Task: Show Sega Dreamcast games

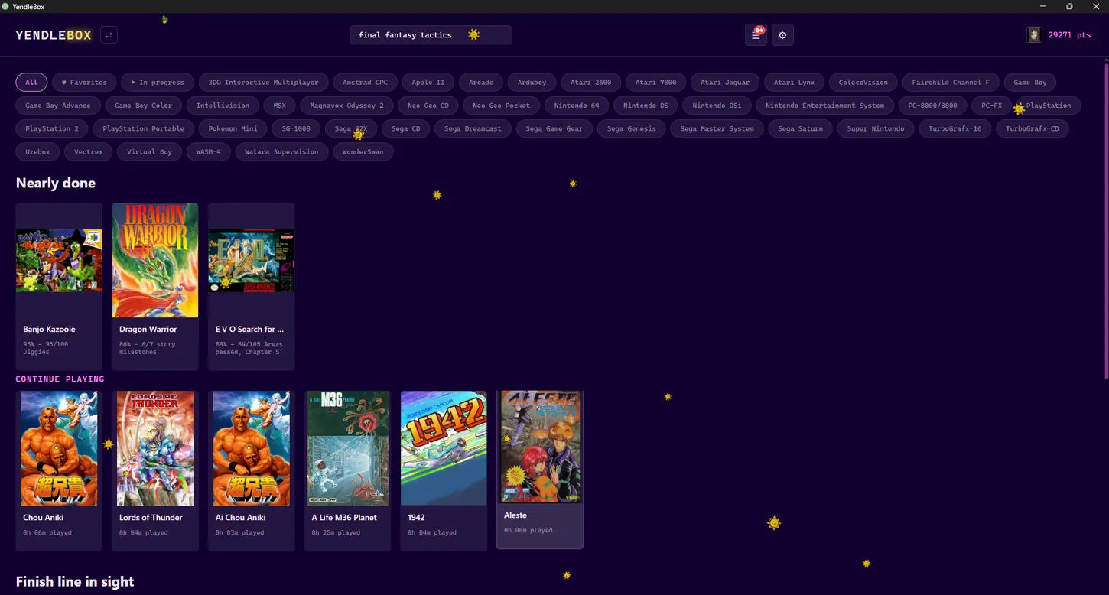Action: 473,128
